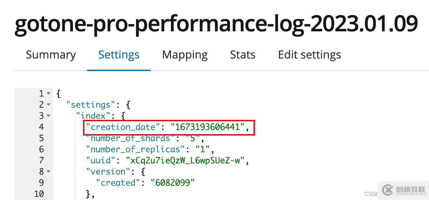Image resolution: width=429 pixels, height=200 pixels.
Task: Fold the "version" object at line 8
Action: [x=48, y=171]
